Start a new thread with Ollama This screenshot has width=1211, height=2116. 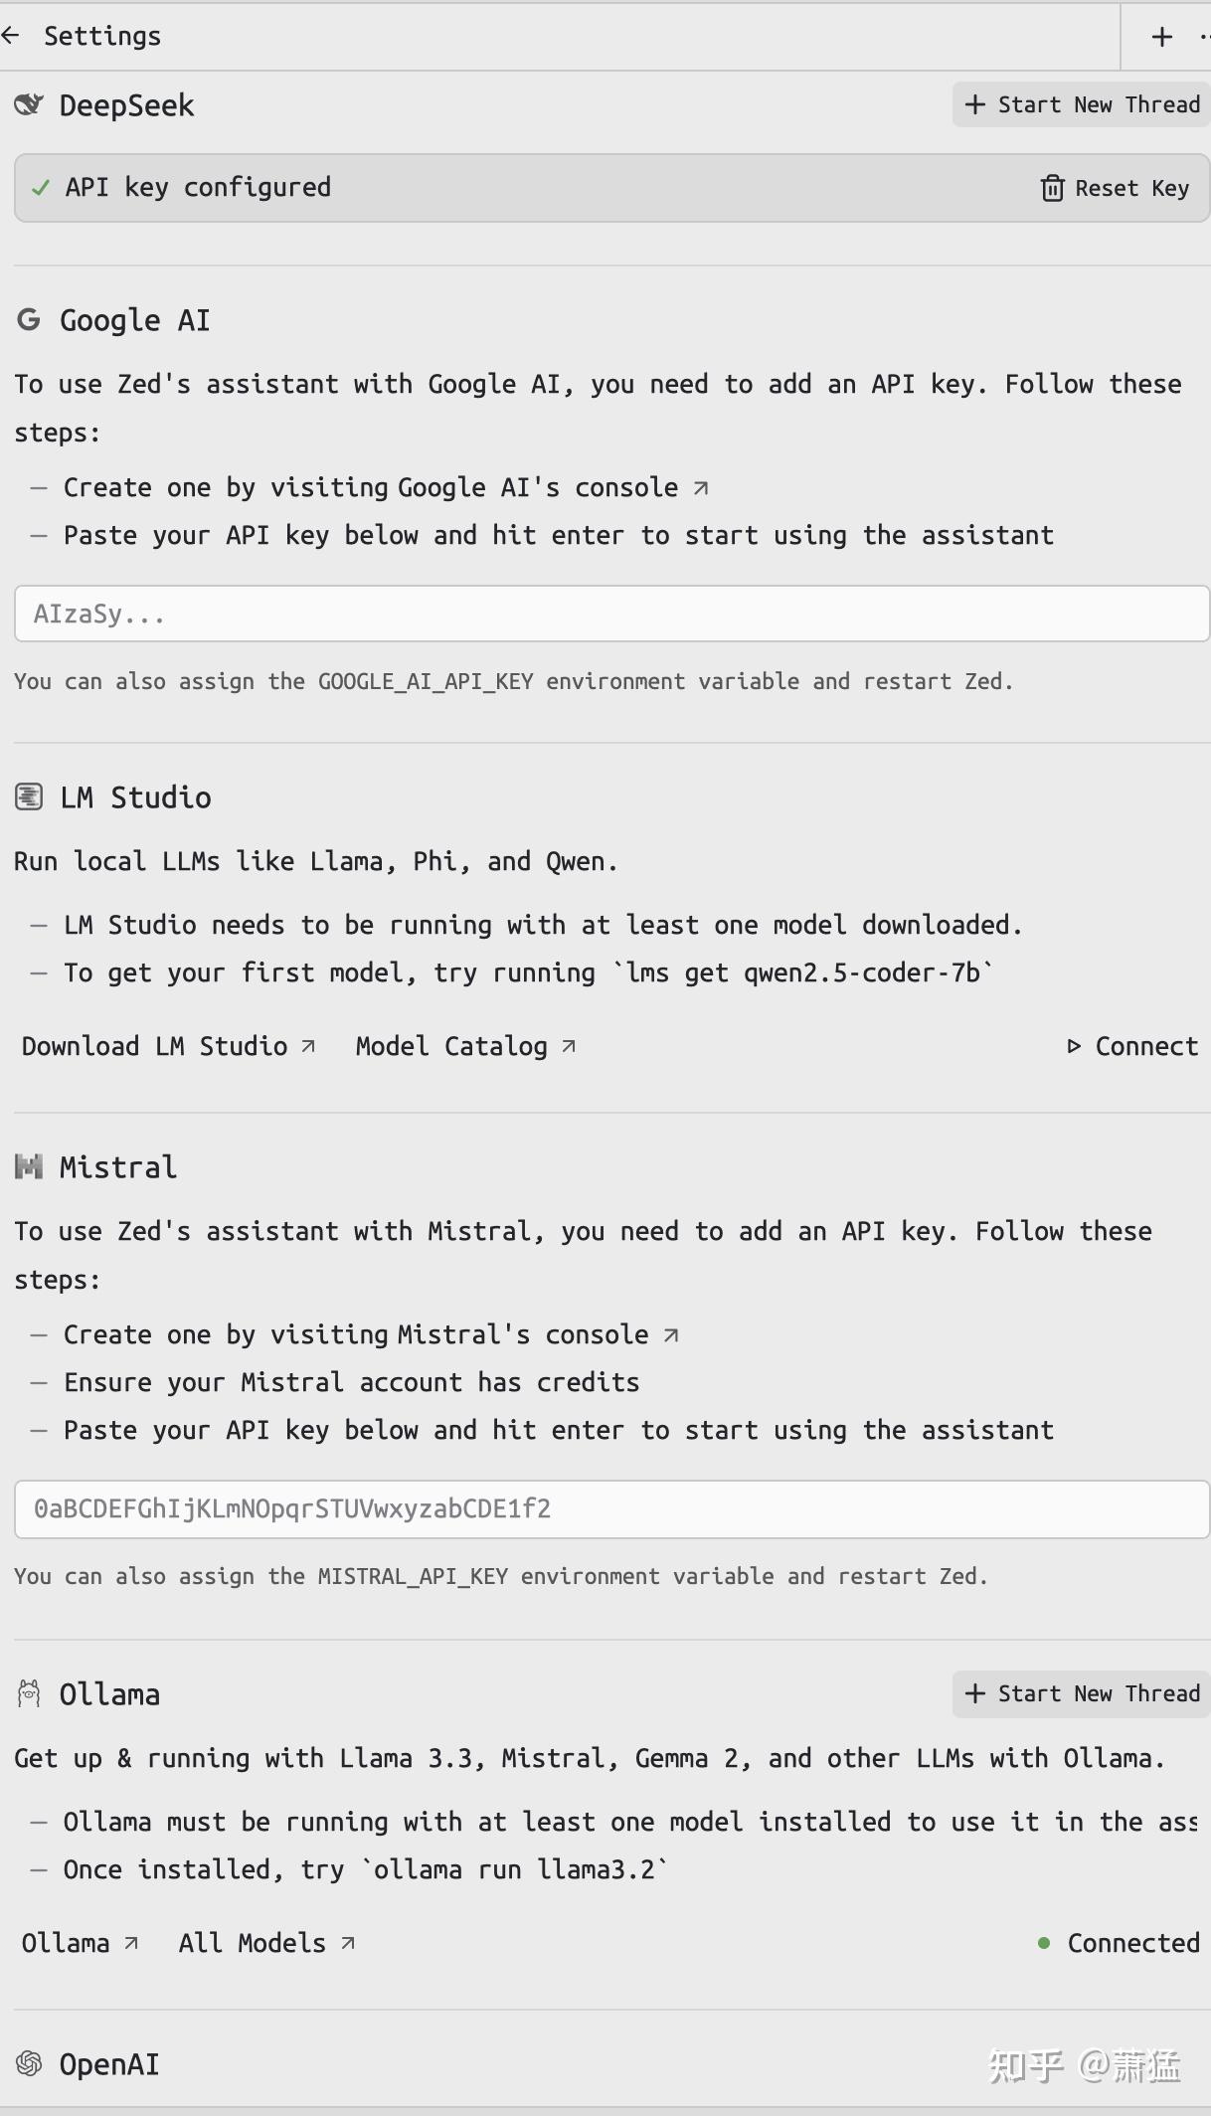pos(1082,1693)
